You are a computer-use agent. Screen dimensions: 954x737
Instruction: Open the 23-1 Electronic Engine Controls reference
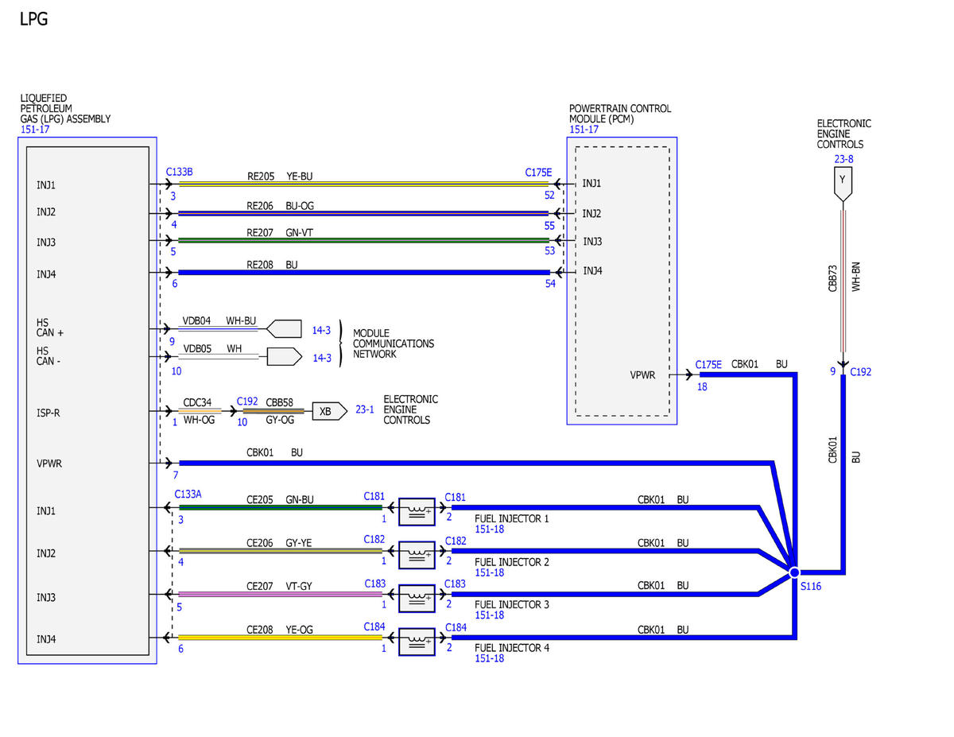365,411
